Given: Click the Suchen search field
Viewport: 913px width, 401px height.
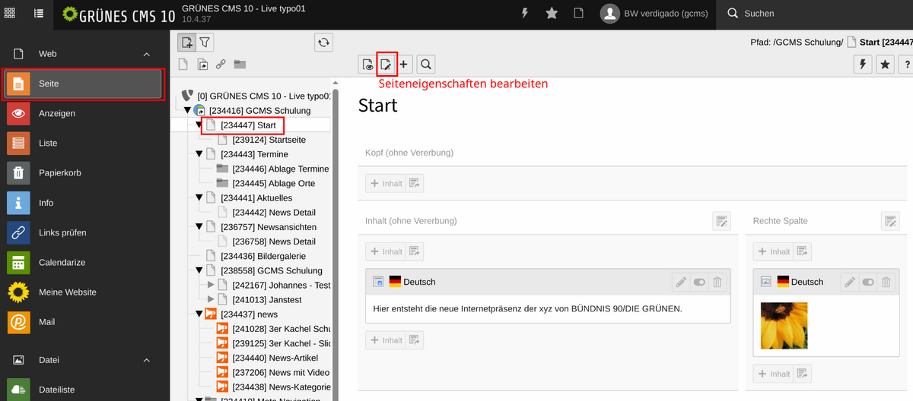Looking at the screenshot, I should coord(814,13).
